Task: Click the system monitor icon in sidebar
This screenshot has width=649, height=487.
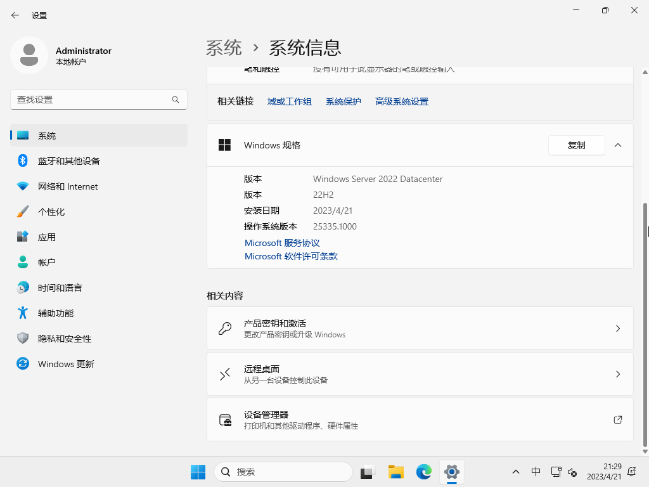Action: coord(23,136)
